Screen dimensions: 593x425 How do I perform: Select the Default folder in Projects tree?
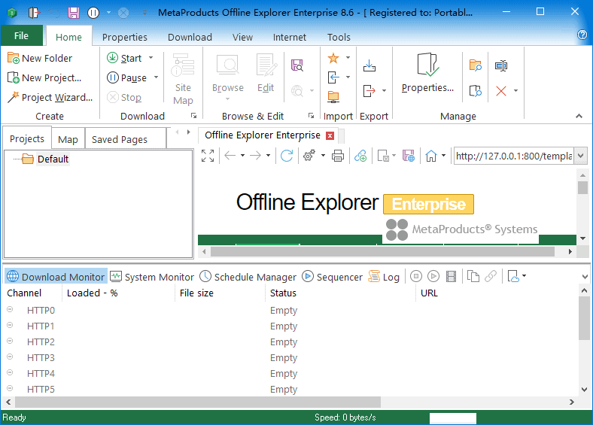(53, 159)
